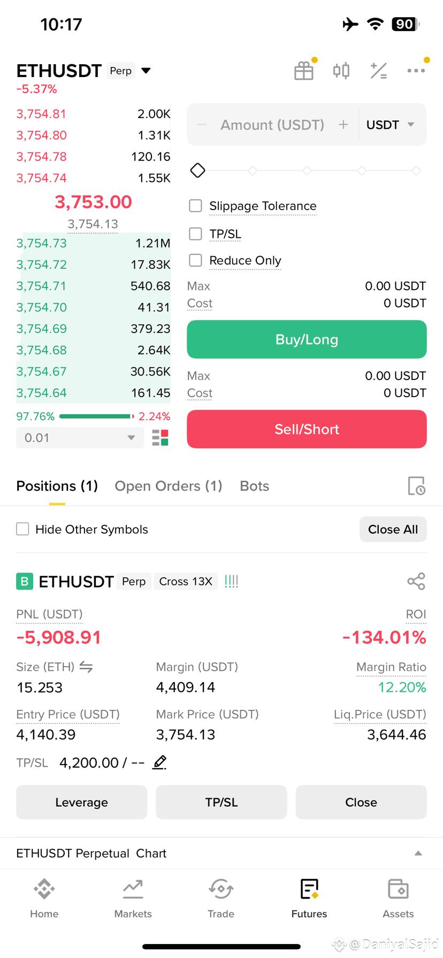Tick the Reduce Only checkbox
This screenshot has height=958, width=443.
(196, 260)
